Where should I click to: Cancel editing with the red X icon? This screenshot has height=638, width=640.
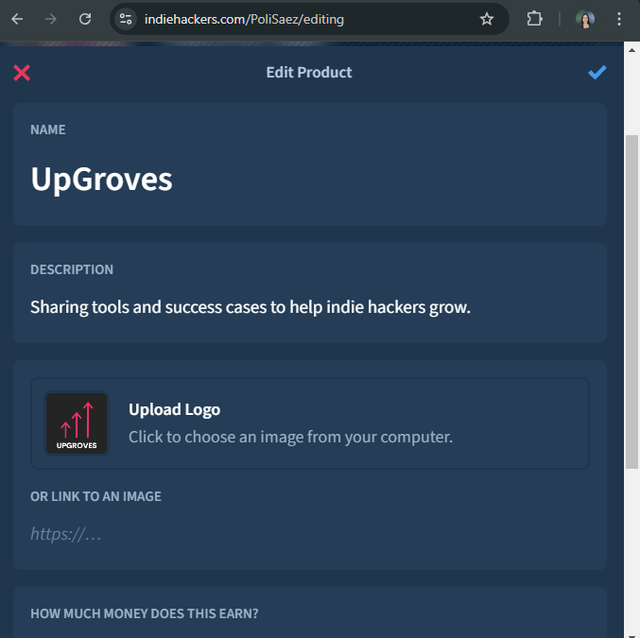tap(22, 73)
